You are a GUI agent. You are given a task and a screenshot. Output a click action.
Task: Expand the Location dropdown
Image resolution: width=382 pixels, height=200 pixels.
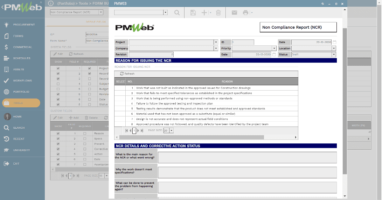[x=334, y=48]
